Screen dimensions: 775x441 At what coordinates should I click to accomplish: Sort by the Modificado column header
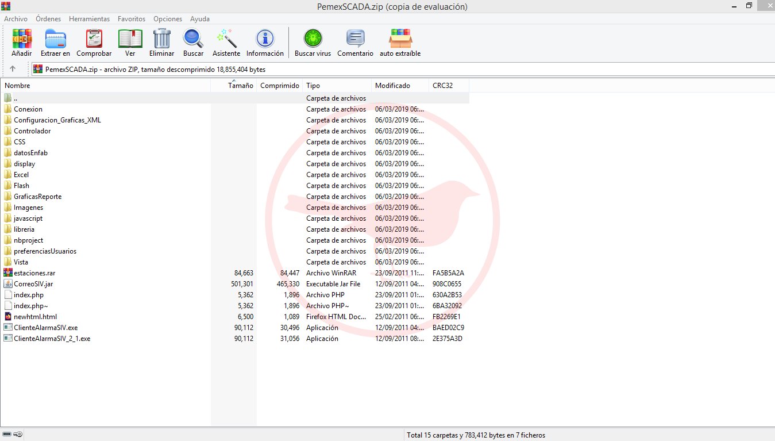click(x=400, y=85)
